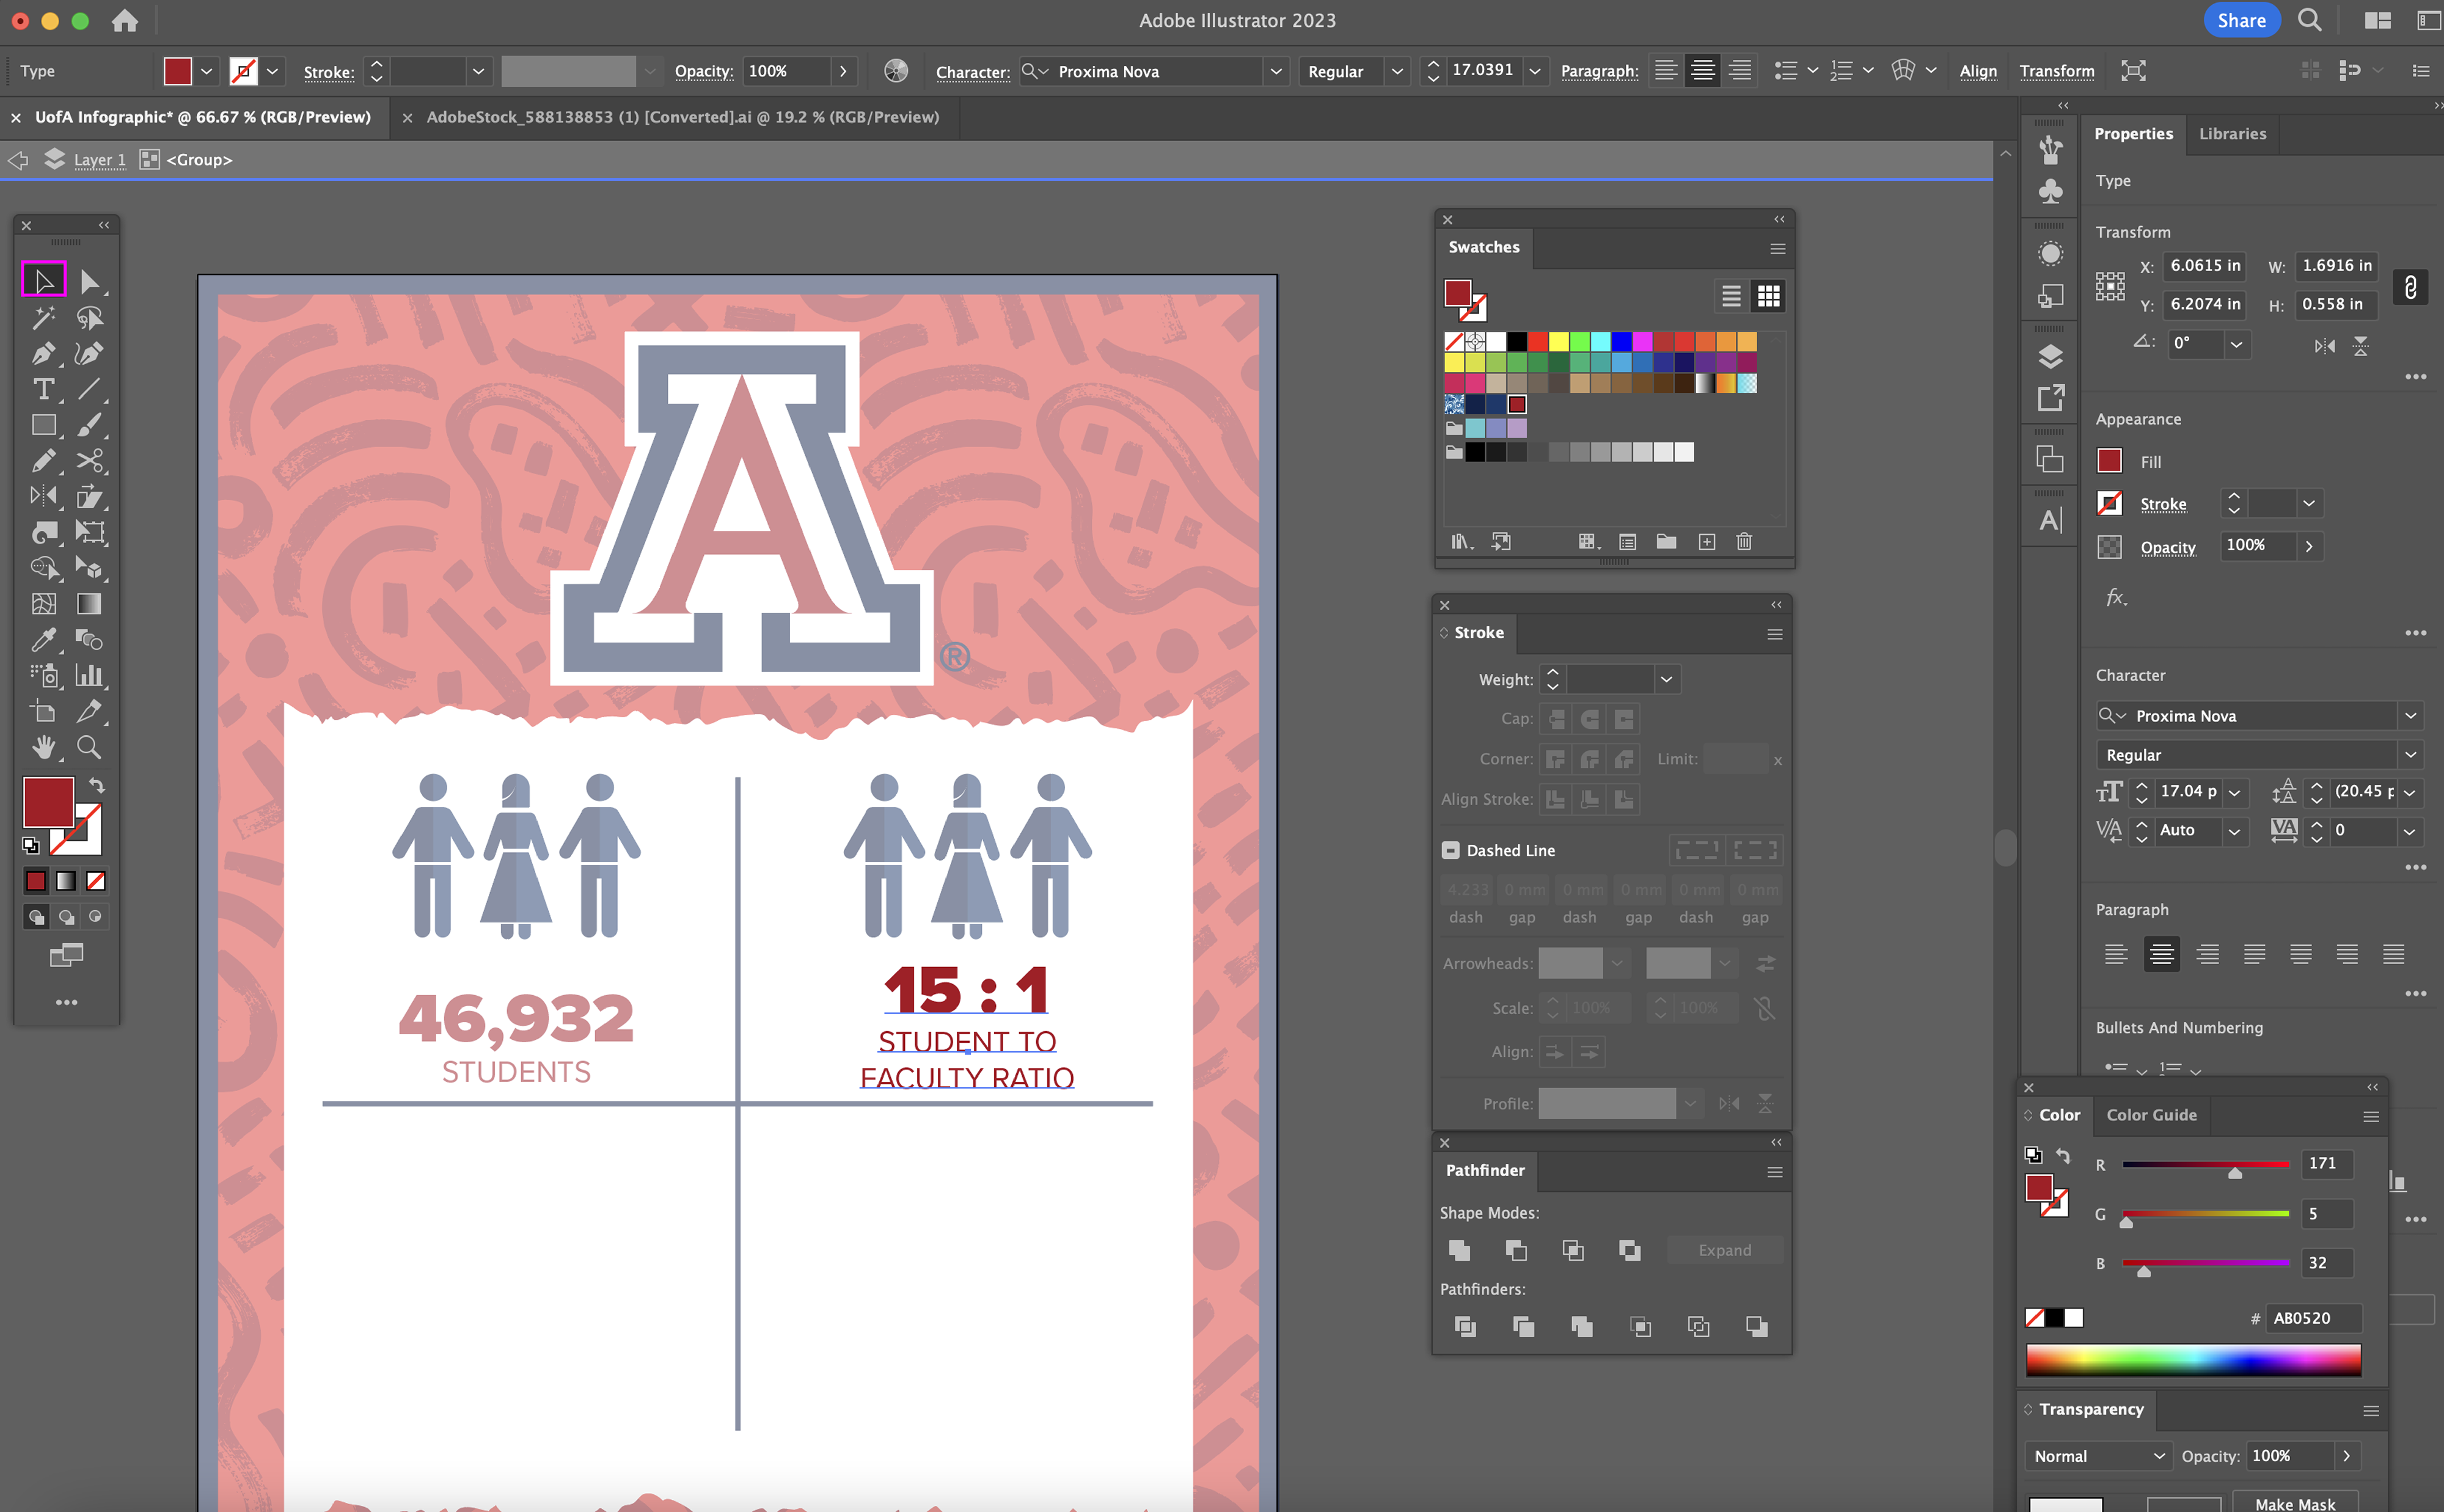The width and height of the screenshot is (2444, 1512).
Task: Switch swatches to list view
Action: [1731, 296]
